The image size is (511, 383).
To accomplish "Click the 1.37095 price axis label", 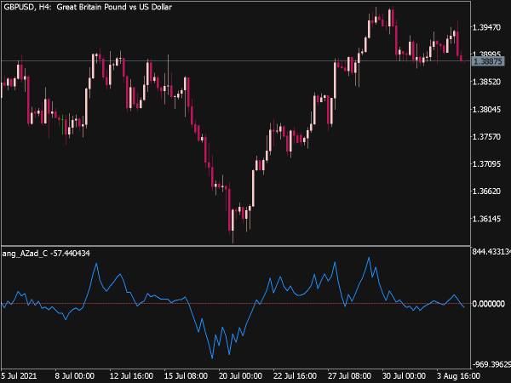I will 486,163.
